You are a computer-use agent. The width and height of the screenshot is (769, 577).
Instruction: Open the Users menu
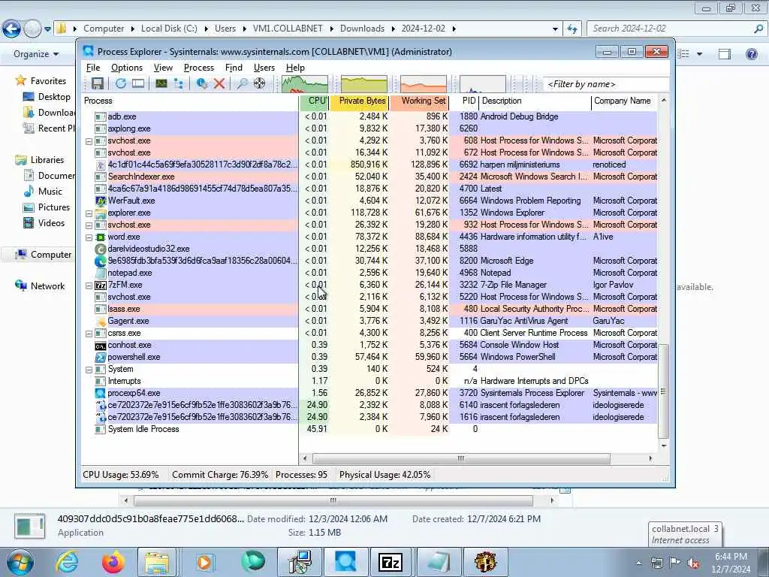point(264,68)
